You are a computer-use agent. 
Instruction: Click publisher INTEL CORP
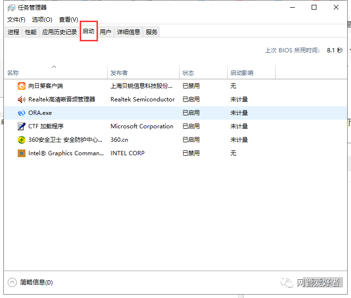128,153
